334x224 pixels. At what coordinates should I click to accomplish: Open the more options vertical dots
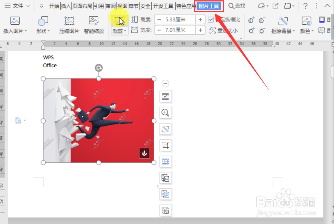[316, 6]
